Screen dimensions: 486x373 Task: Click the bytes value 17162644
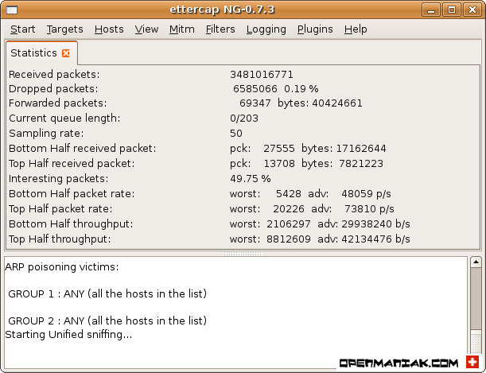361,149
